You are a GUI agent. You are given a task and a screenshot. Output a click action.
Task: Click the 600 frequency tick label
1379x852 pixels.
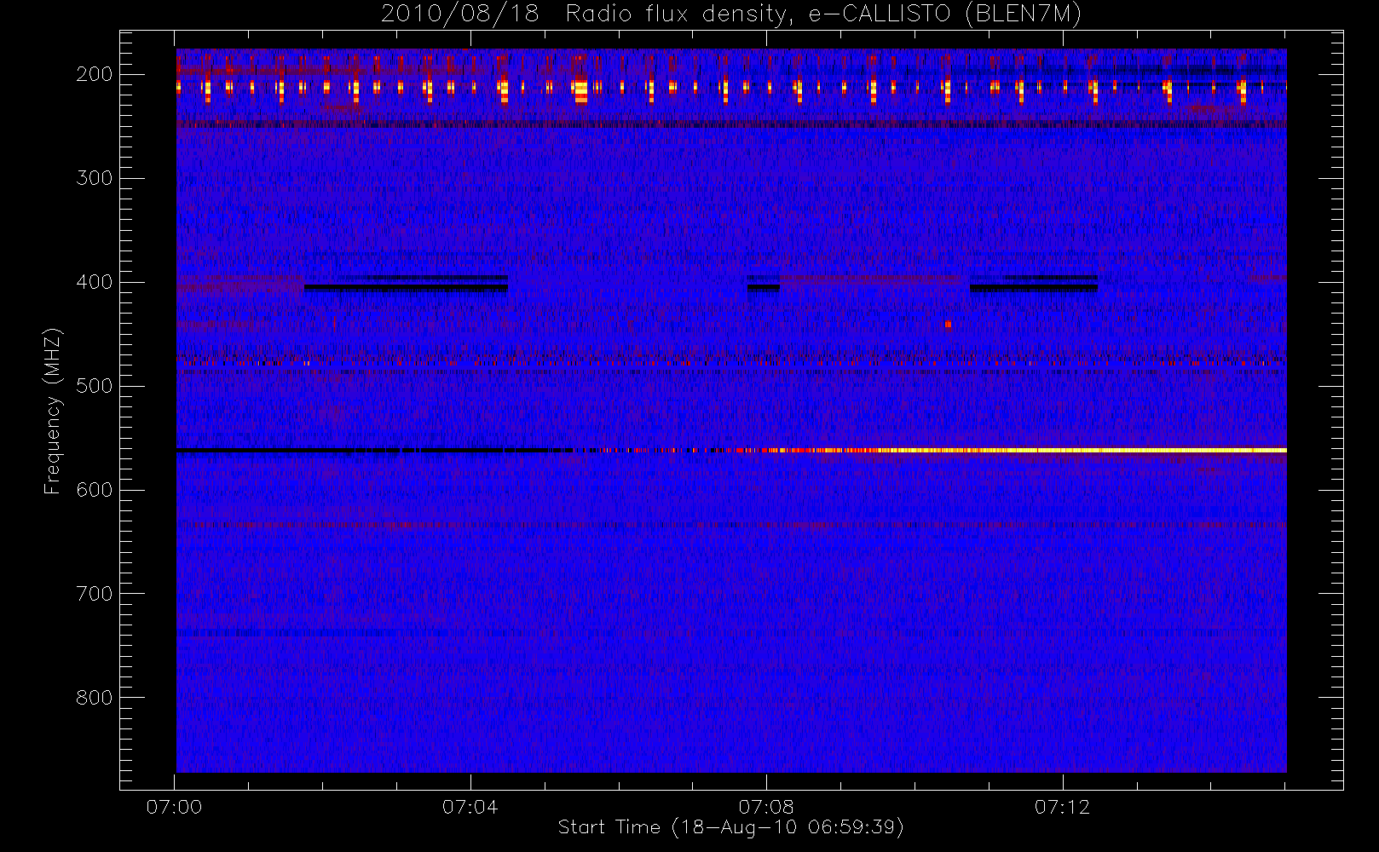[x=95, y=490]
